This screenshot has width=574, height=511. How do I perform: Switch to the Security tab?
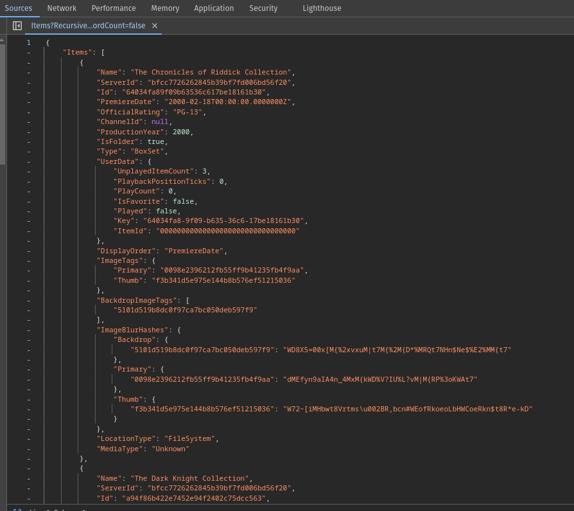[263, 8]
